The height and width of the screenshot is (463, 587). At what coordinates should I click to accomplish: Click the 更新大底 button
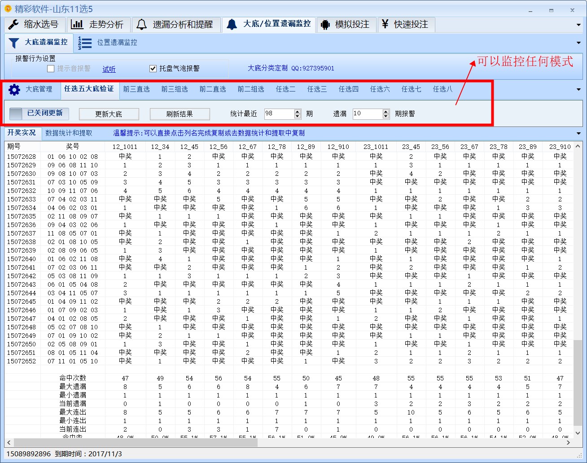pyautogui.click(x=109, y=114)
